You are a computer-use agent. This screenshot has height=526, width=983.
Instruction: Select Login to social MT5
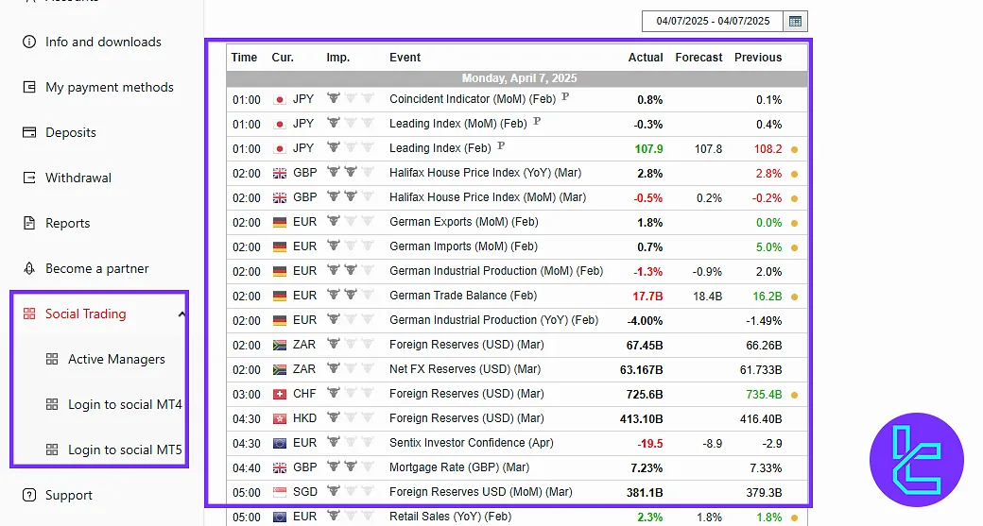point(125,450)
